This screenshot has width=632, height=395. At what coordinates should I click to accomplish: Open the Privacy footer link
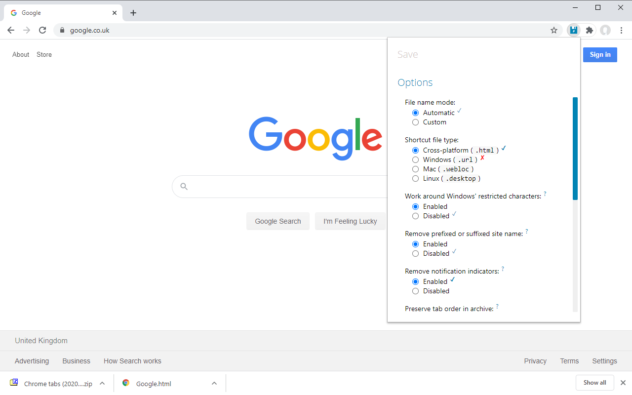click(x=535, y=361)
